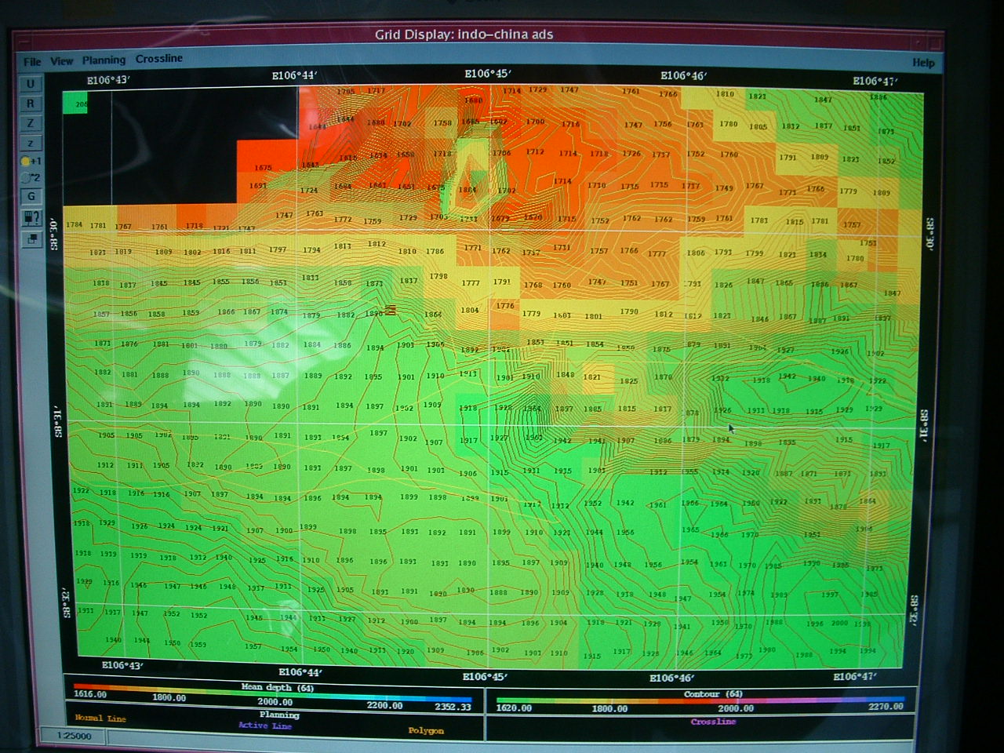
Task: Click the overlapping squares icon in toolbar
Action: click(x=31, y=239)
